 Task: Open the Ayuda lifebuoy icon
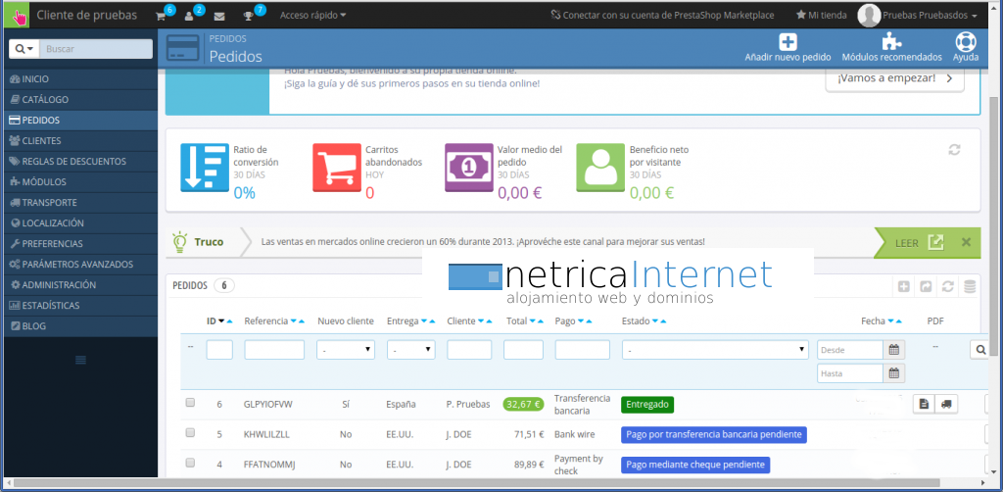[965, 42]
